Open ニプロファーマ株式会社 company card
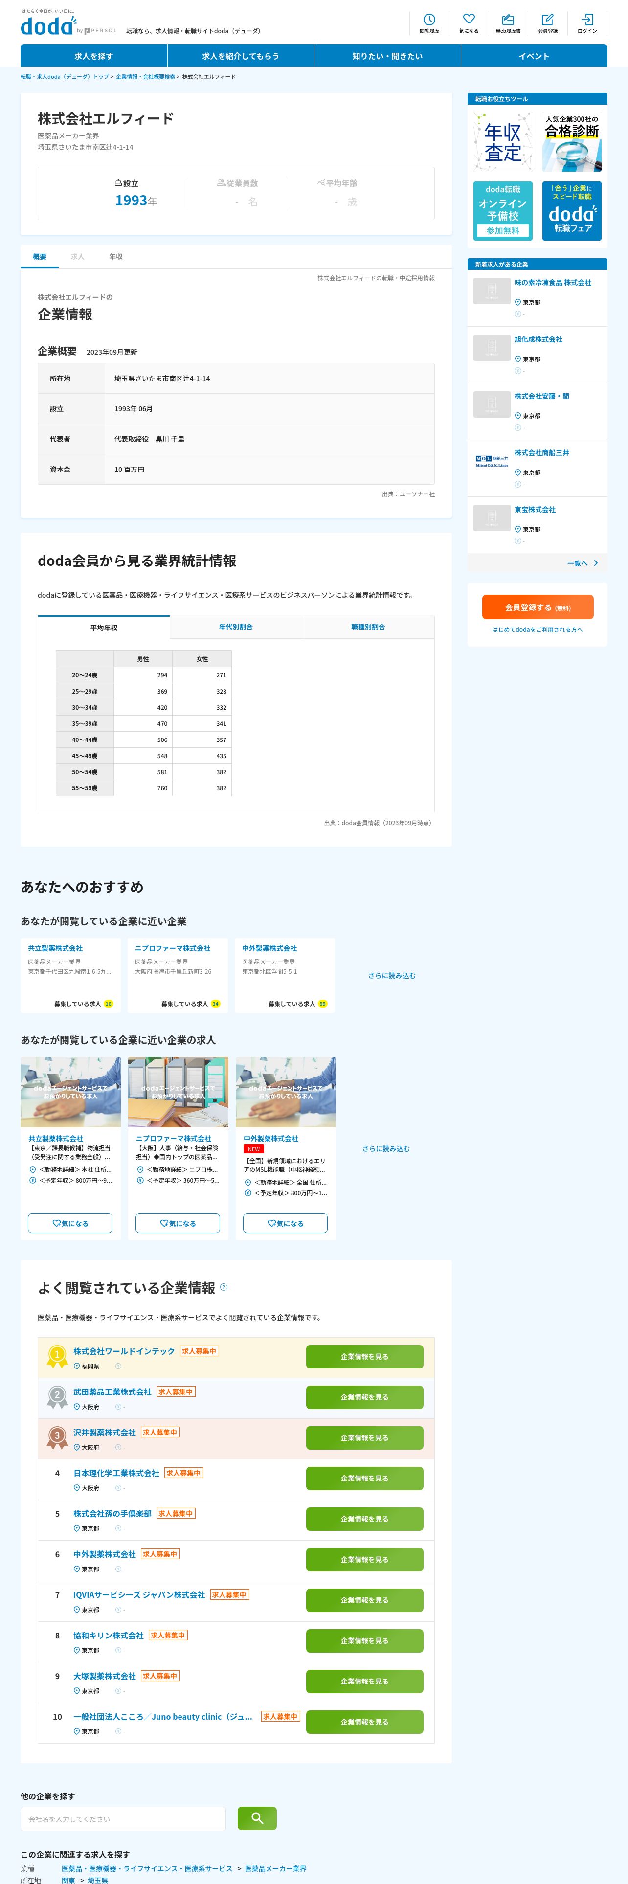 pyautogui.click(x=178, y=975)
